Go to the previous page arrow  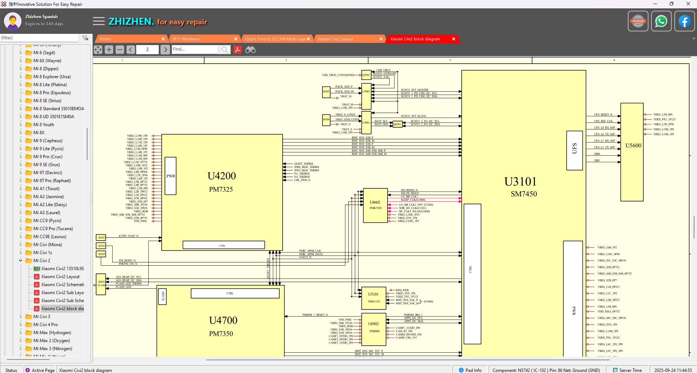point(131,49)
